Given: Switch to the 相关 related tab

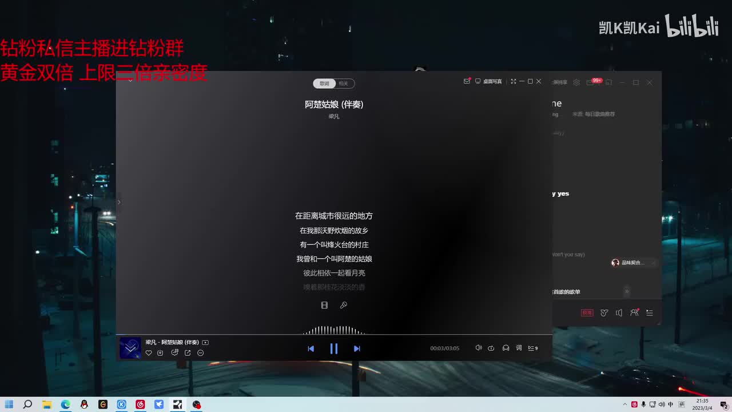Looking at the screenshot, I should click(x=343, y=84).
